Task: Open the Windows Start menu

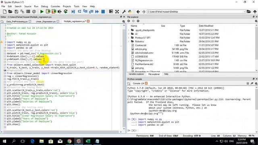Action: pyautogui.click(x=4, y=141)
